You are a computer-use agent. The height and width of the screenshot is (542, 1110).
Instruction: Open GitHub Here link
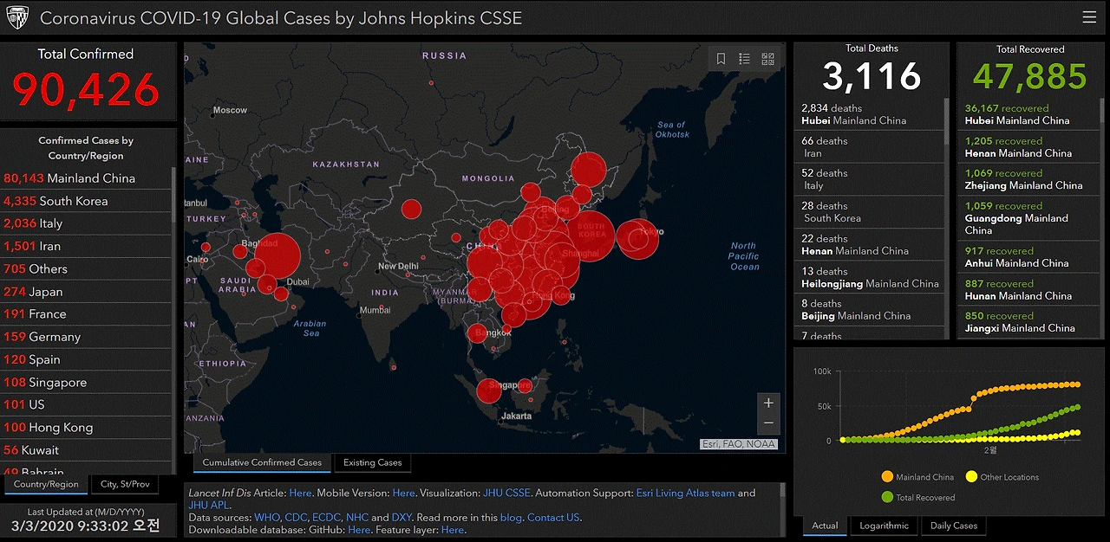click(358, 530)
